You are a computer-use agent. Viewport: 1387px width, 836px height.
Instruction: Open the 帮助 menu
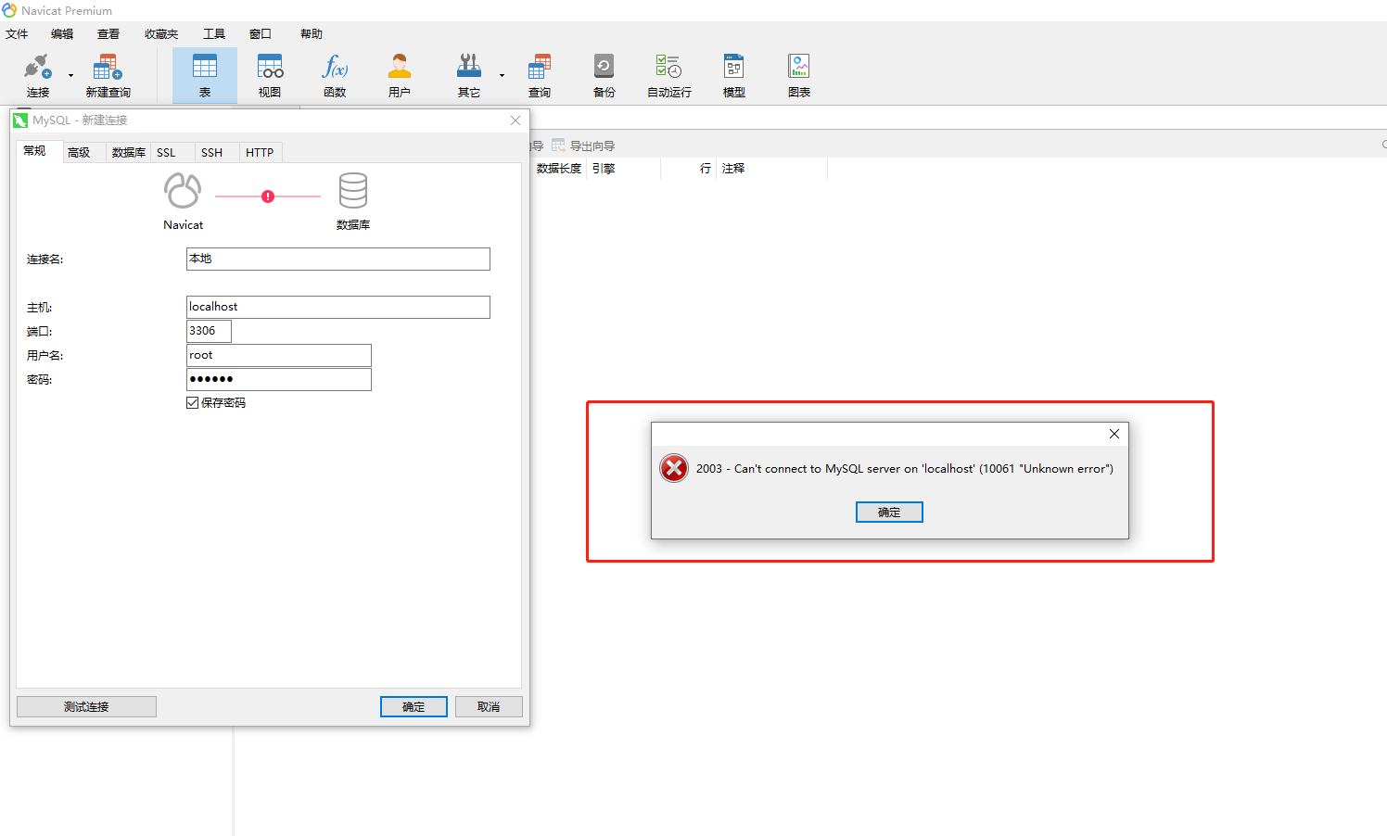(312, 34)
